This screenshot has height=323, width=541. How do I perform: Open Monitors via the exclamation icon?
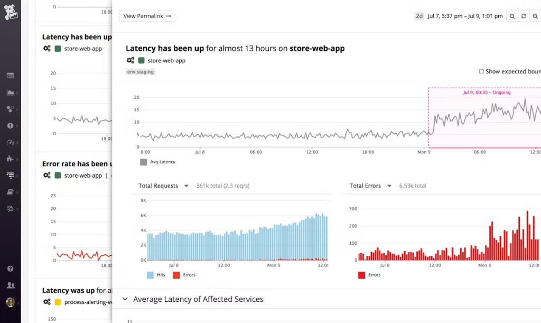click(11, 126)
